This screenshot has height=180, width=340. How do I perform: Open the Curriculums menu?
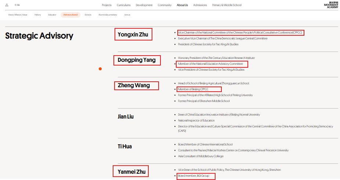(x=124, y=5)
